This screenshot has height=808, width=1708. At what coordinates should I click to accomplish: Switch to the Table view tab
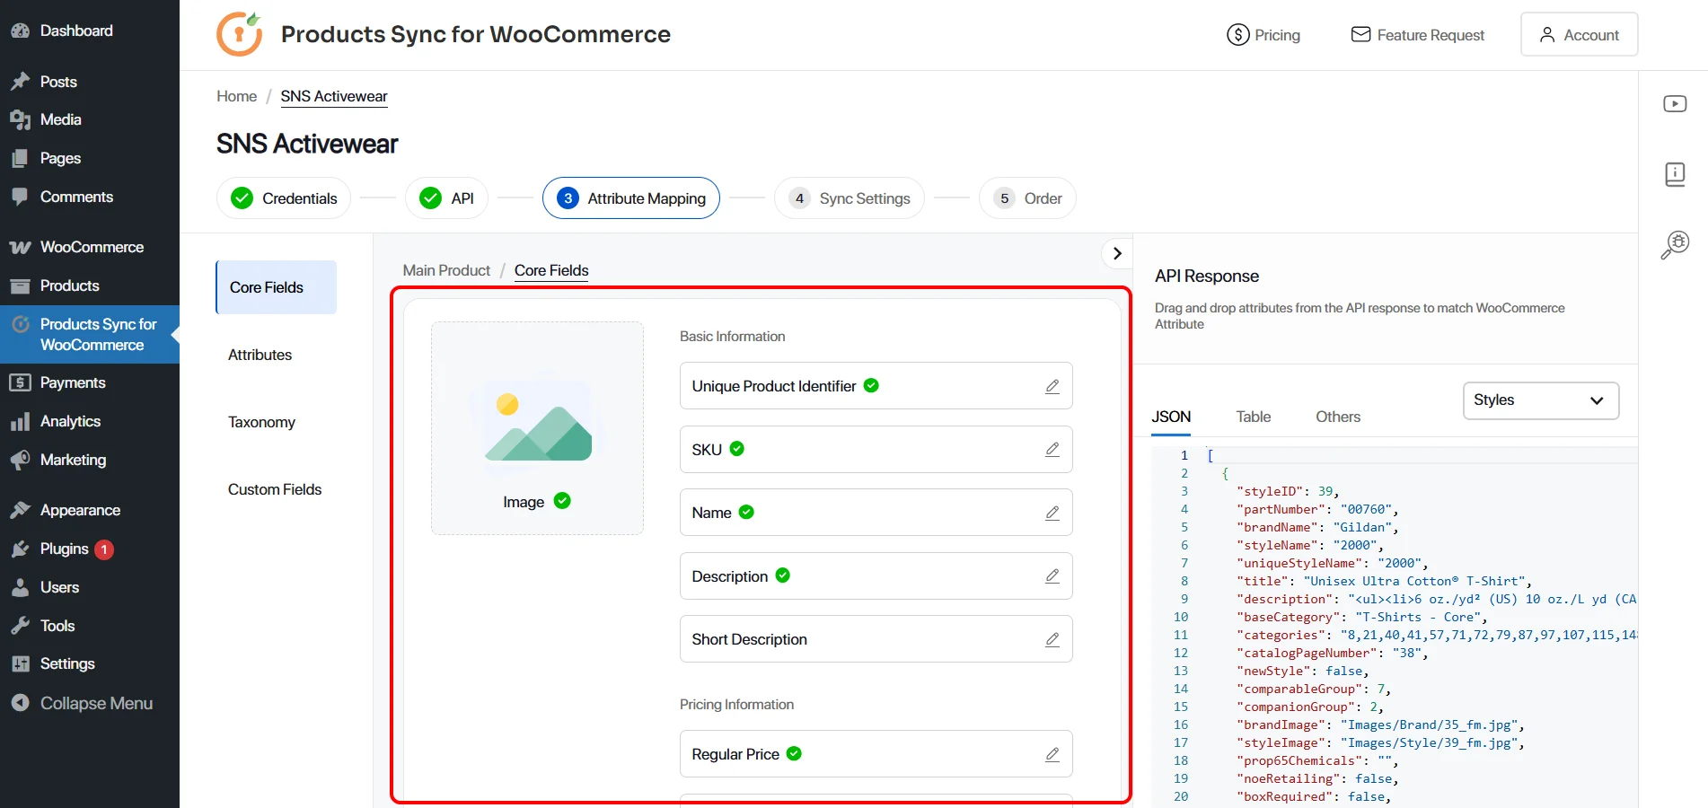click(1253, 416)
